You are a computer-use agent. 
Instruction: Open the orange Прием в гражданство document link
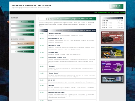23,43
